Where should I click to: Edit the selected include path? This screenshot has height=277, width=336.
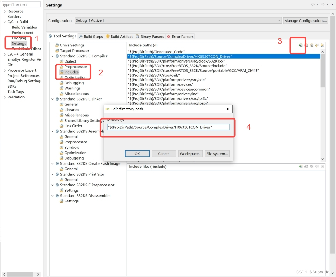(x=311, y=45)
